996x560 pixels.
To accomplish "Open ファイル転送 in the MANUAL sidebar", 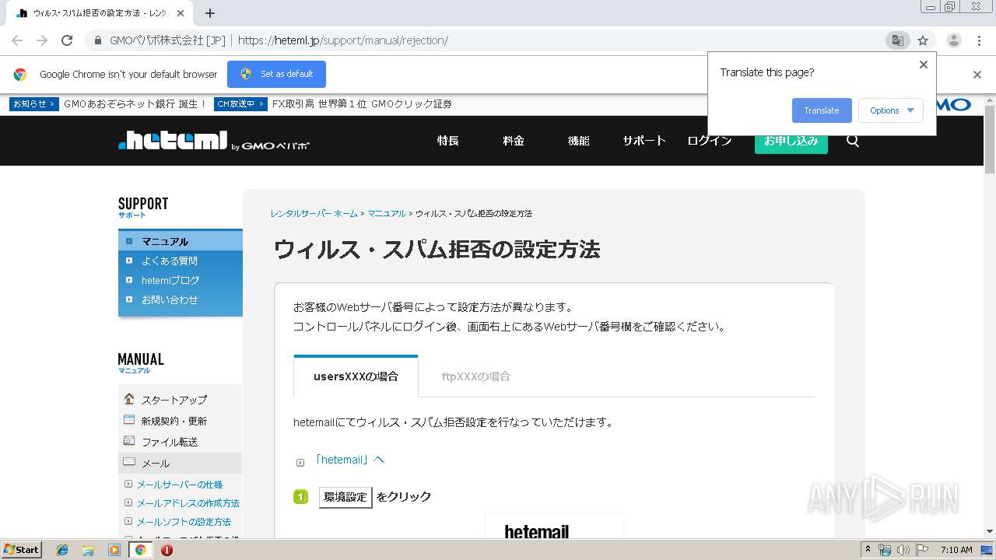I will [x=170, y=442].
